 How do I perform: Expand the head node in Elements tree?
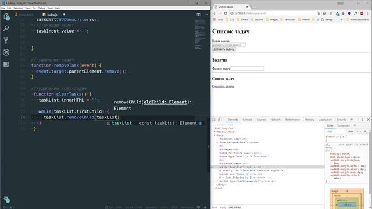click(214, 132)
